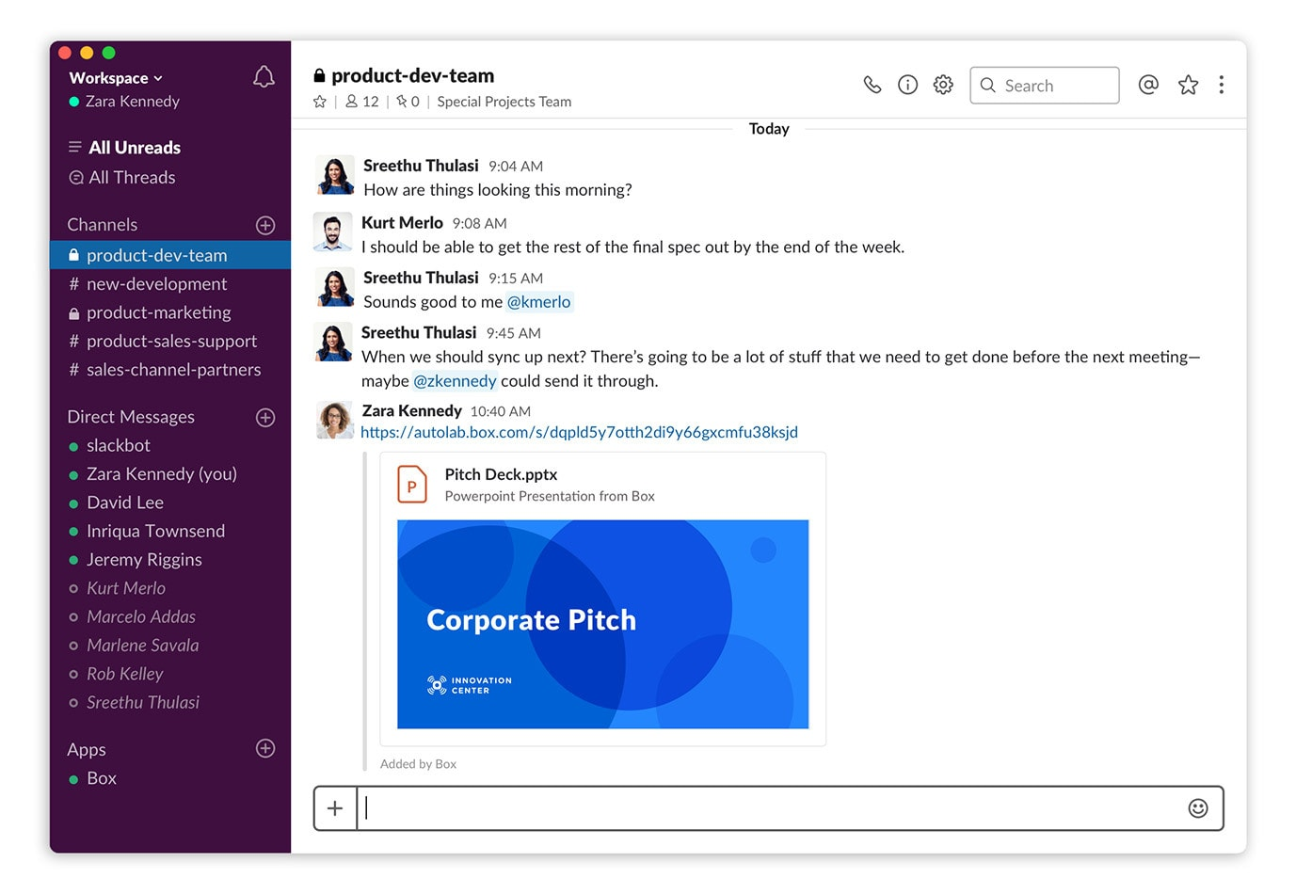This screenshot has height=894, width=1296.
Task: Show mentions with @ icon
Action: 1148,85
